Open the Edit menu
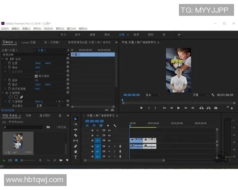 pos(15,28)
